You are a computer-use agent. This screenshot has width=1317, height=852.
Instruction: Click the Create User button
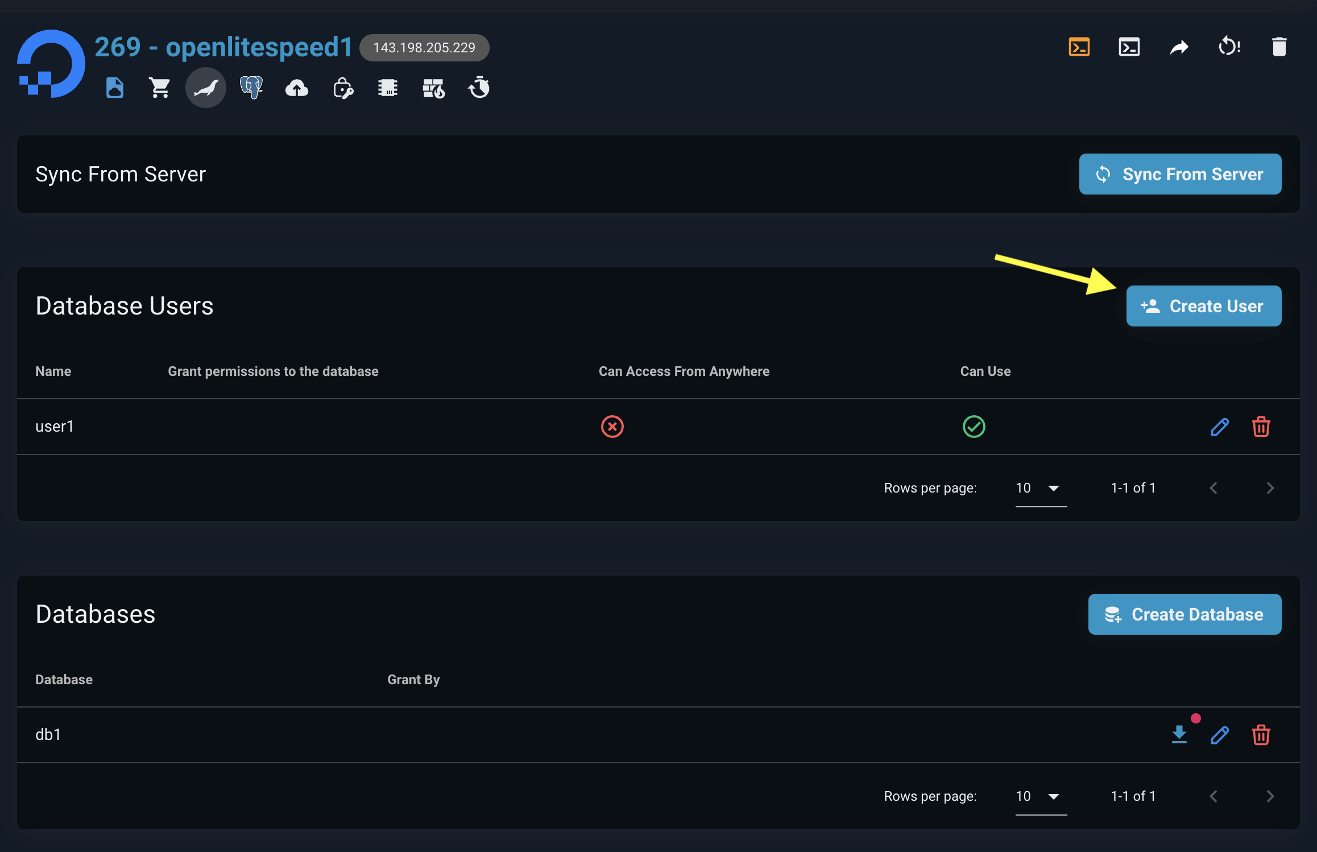click(1203, 306)
